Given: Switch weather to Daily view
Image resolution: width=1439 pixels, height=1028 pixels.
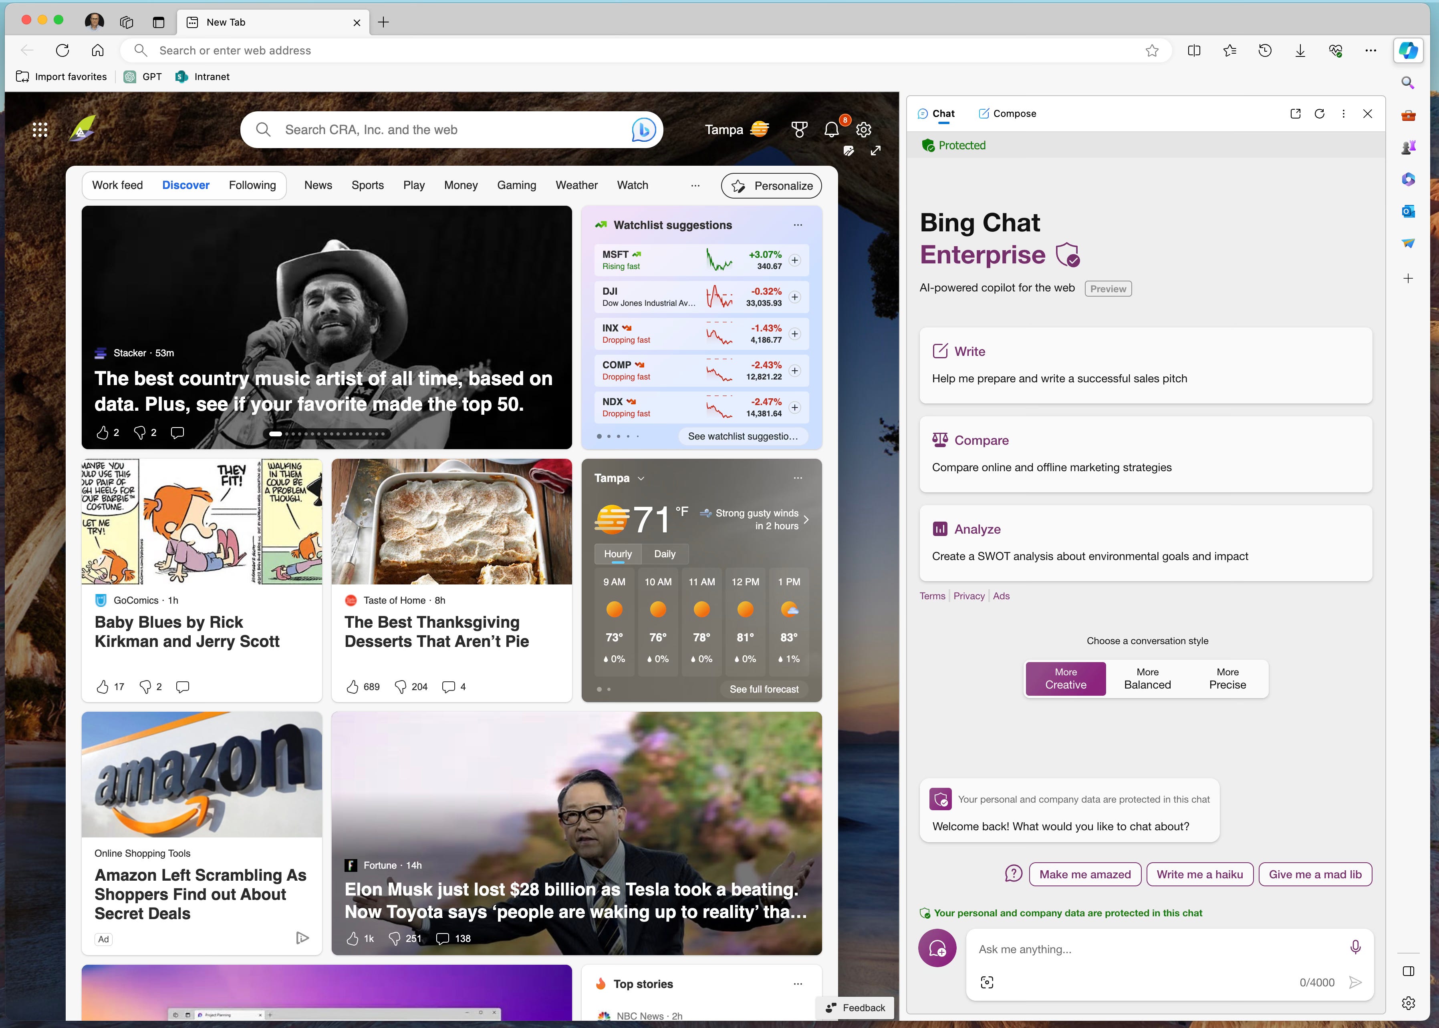Looking at the screenshot, I should tap(664, 554).
